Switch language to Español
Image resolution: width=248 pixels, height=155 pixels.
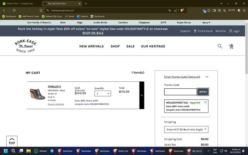click(185, 31)
